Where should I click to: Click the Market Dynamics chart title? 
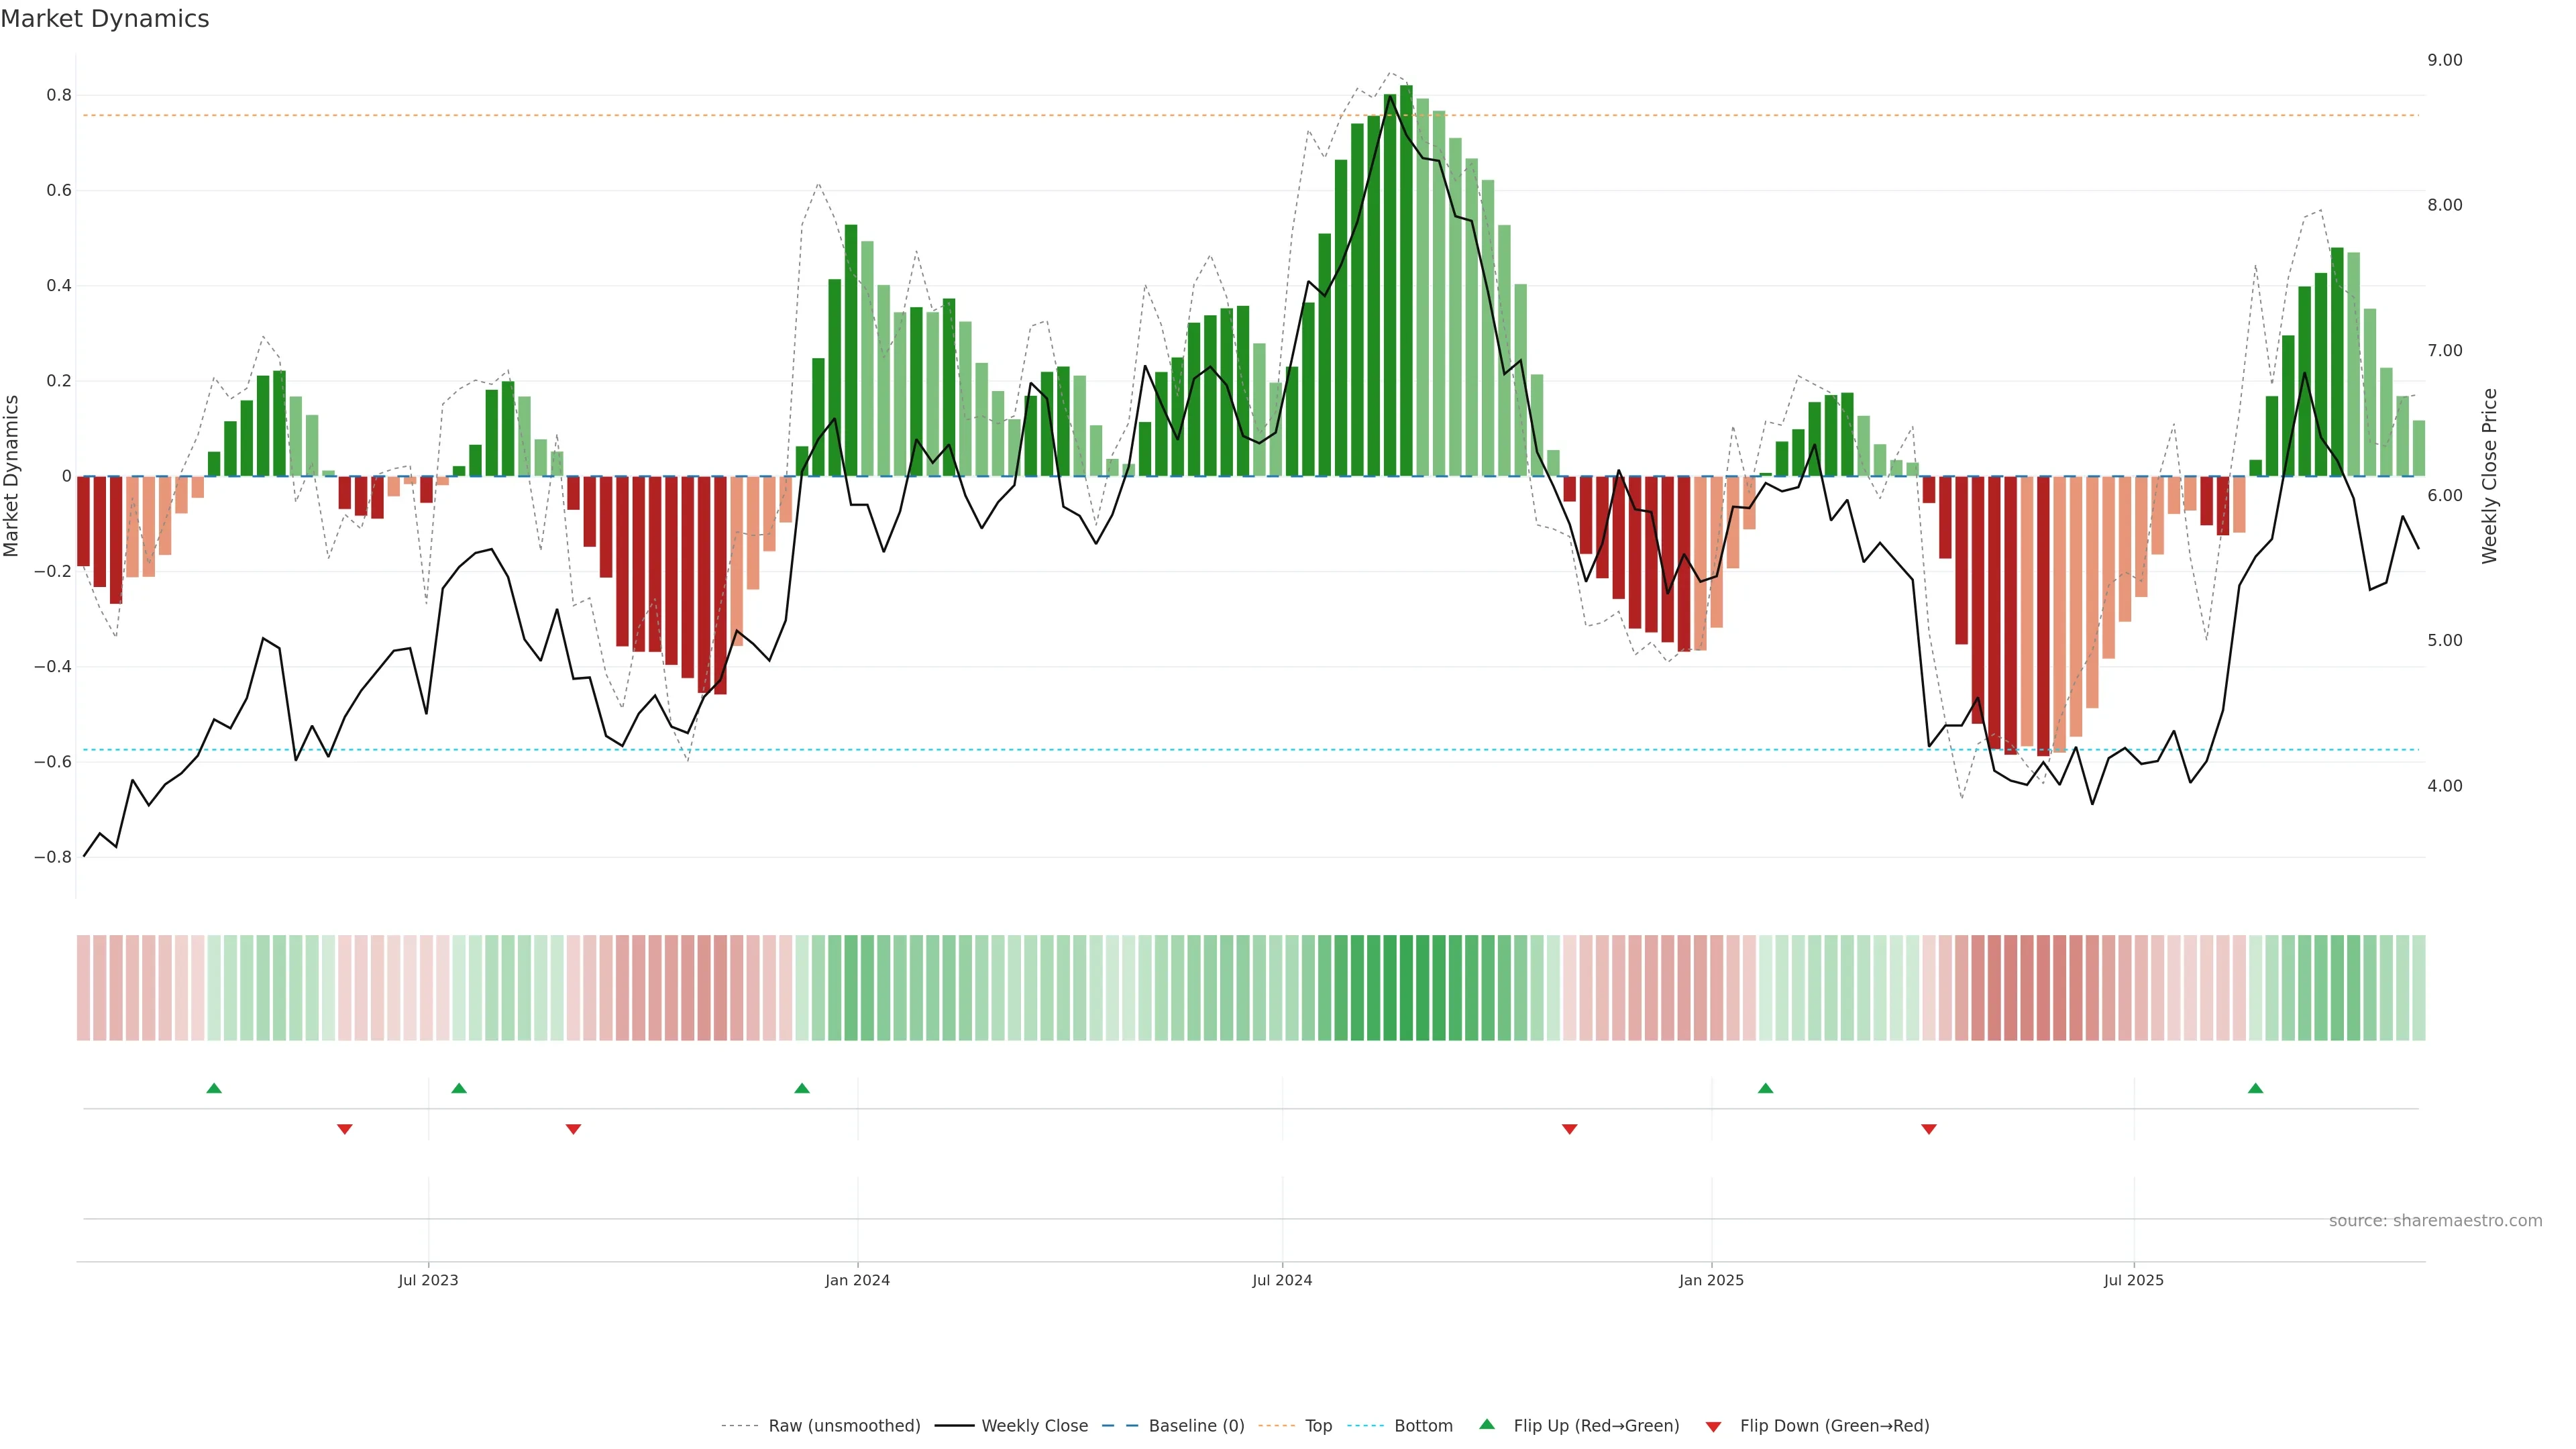[105, 19]
